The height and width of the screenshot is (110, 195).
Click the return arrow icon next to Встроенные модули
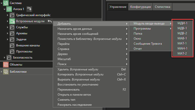coord(50,21)
